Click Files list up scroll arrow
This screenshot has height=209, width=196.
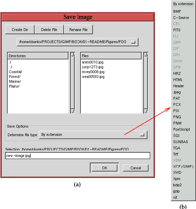click(146, 54)
